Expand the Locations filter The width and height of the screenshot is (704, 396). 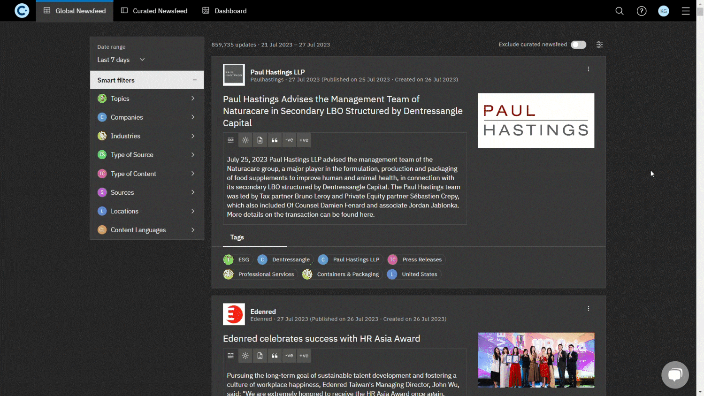[x=147, y=211]
